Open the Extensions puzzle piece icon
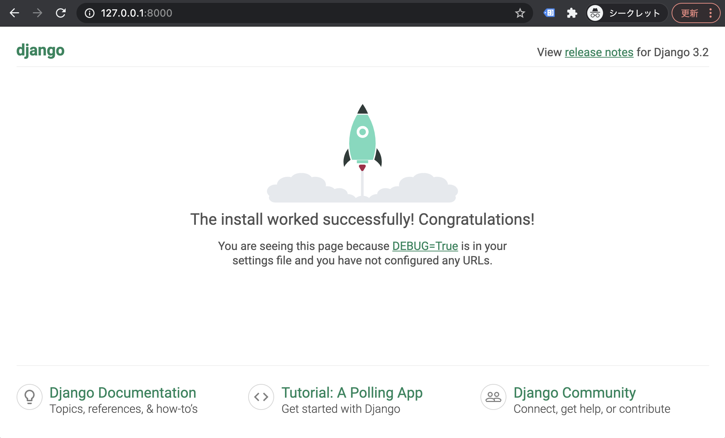The height and width of the screenshot is (438, 725). [x=572, y=13]
